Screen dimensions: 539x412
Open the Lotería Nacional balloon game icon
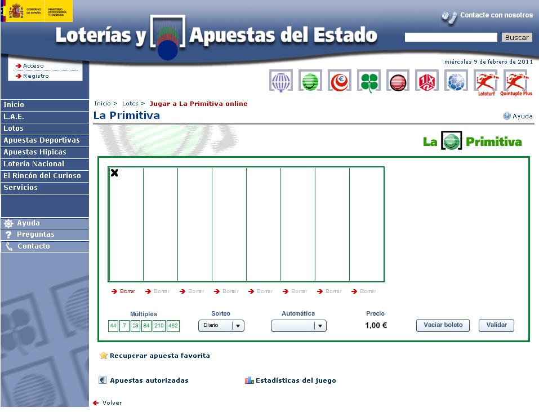pos(281,81)
